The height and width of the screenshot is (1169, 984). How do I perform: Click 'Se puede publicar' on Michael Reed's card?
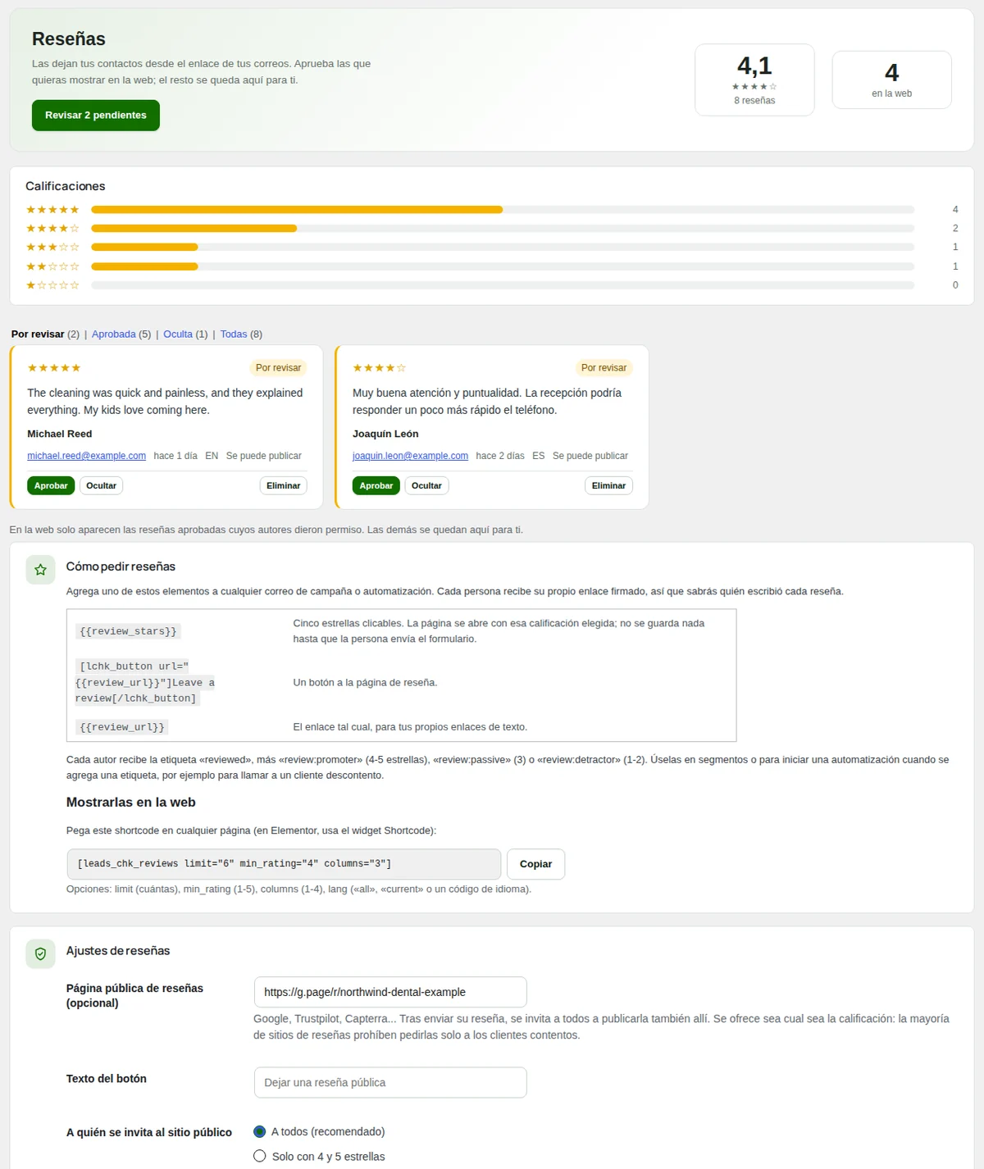pyautogui.click(x=264, y=456)
